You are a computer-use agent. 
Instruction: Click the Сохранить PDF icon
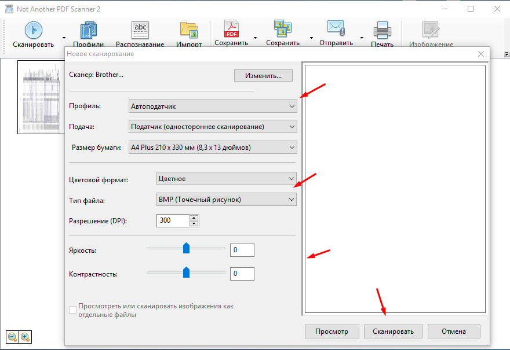click(x=231, y=28)
